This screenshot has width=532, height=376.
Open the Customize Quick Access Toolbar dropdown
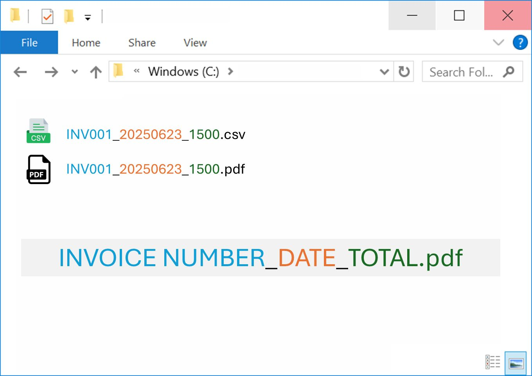(x=88, y=18)
